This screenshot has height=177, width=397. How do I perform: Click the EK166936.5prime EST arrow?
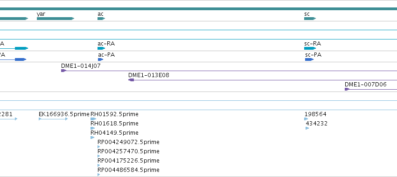[x=53, y=119]
